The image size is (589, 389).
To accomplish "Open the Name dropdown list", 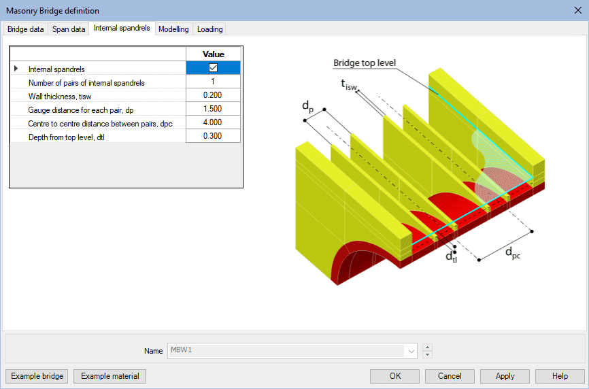I will click(x=411, y=351).
